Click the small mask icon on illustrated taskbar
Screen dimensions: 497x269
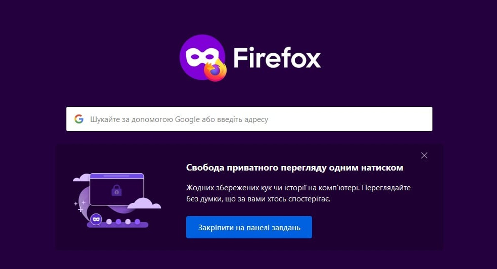point(96,219)
